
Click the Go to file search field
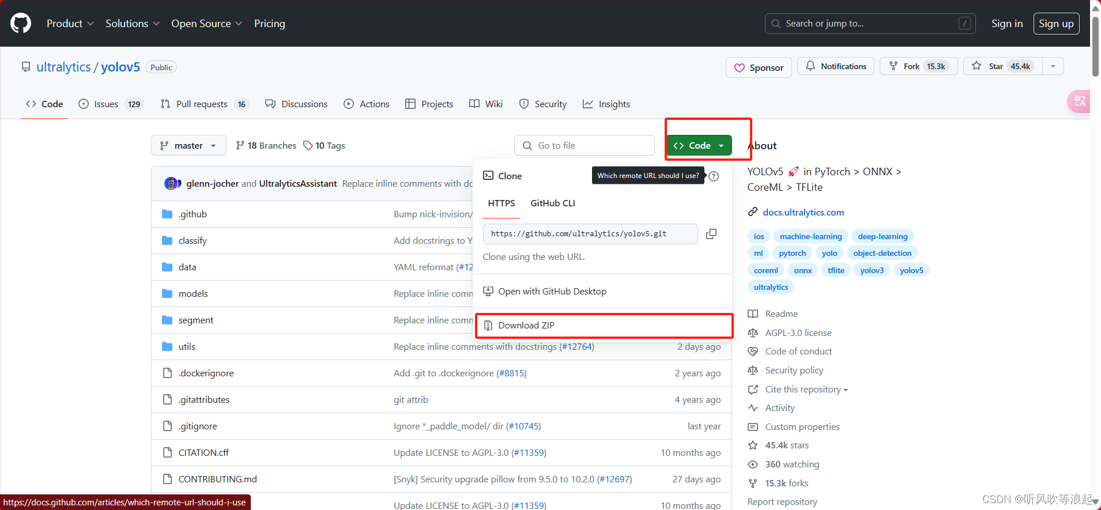pos(585,146)
